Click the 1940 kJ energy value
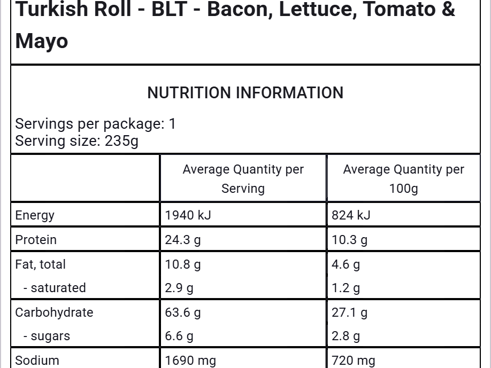This screenshot has width=491, height=368. pos(188,215)
